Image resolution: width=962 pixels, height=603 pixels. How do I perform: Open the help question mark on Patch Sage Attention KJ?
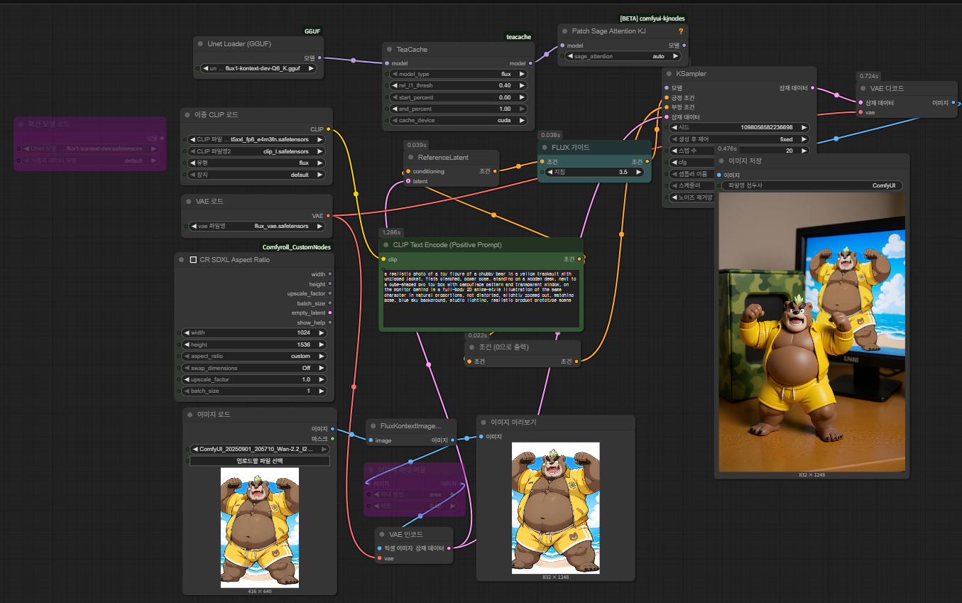[x=681, y=31]
